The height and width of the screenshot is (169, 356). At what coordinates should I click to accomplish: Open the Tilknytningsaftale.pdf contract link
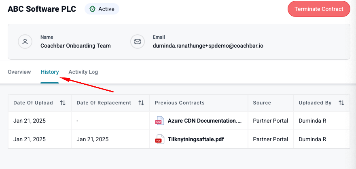pos(196,140)
